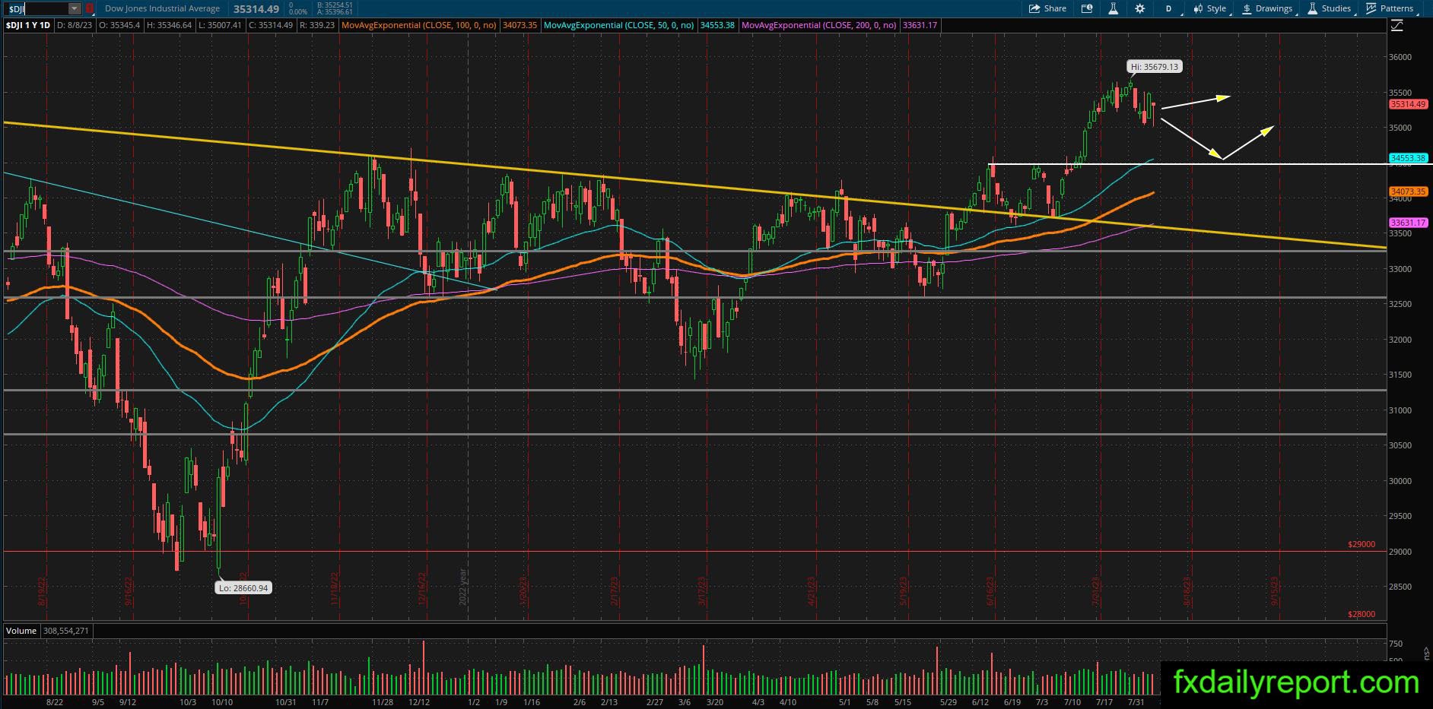Click the drawing tool icon at upper right
This screenshot has width=1433, height=709.
[x=1397, y=26]
